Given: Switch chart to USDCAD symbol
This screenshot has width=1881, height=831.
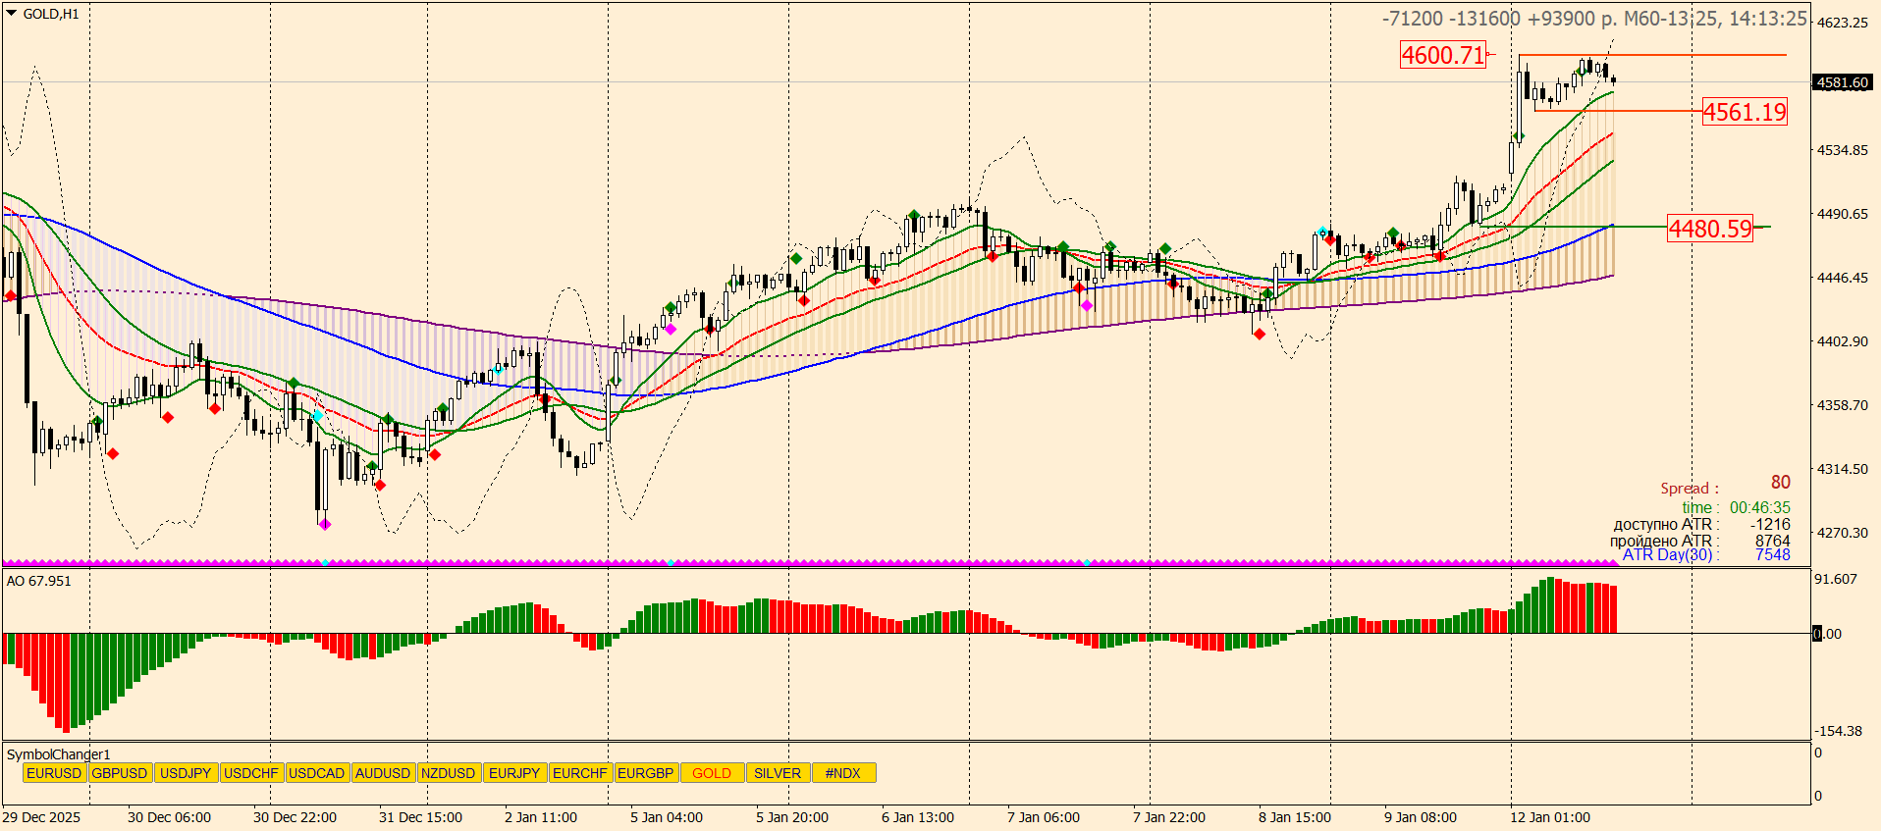Looking at the screenshot, I should [317, 773].
